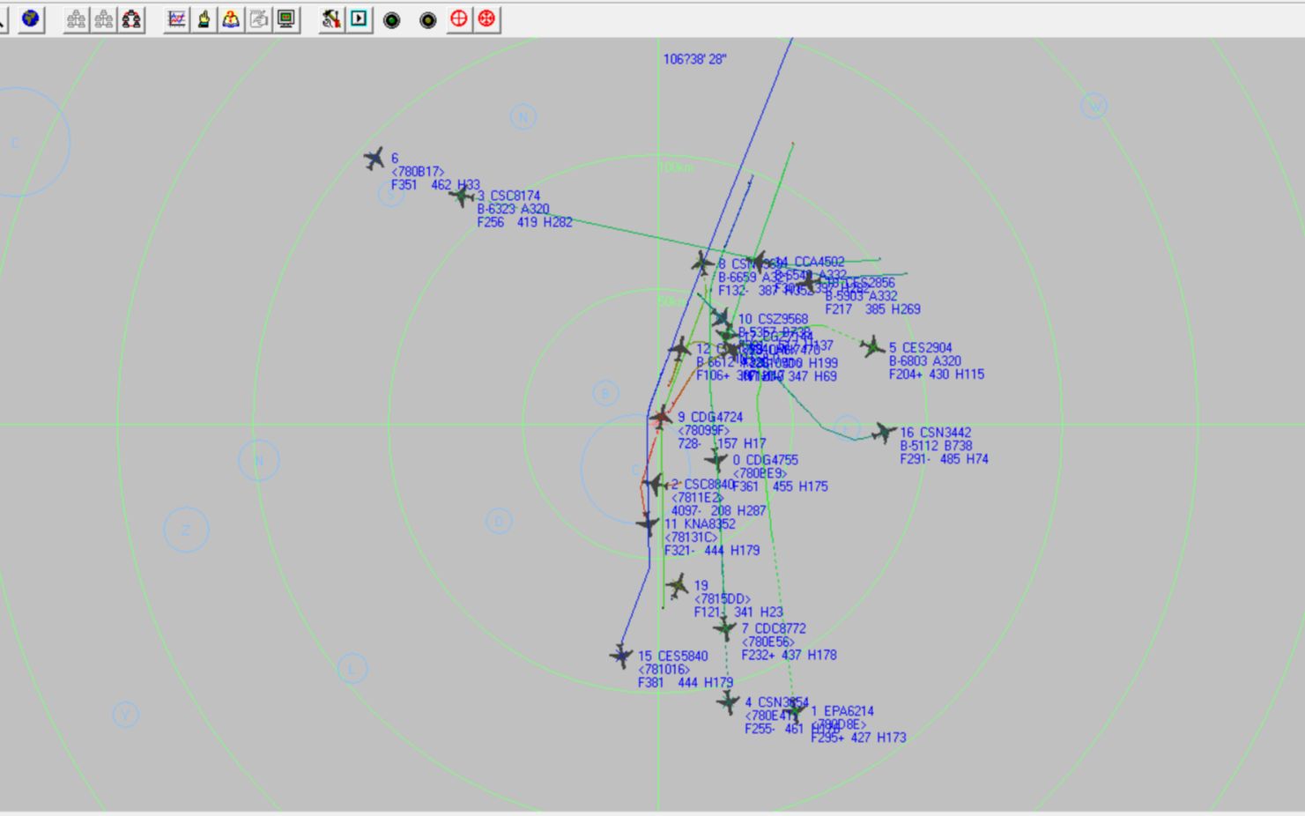The width and height of the screenshot is (1305, 816).
Task: Click the red four-arrow target icon
Action: click(486, 19)
